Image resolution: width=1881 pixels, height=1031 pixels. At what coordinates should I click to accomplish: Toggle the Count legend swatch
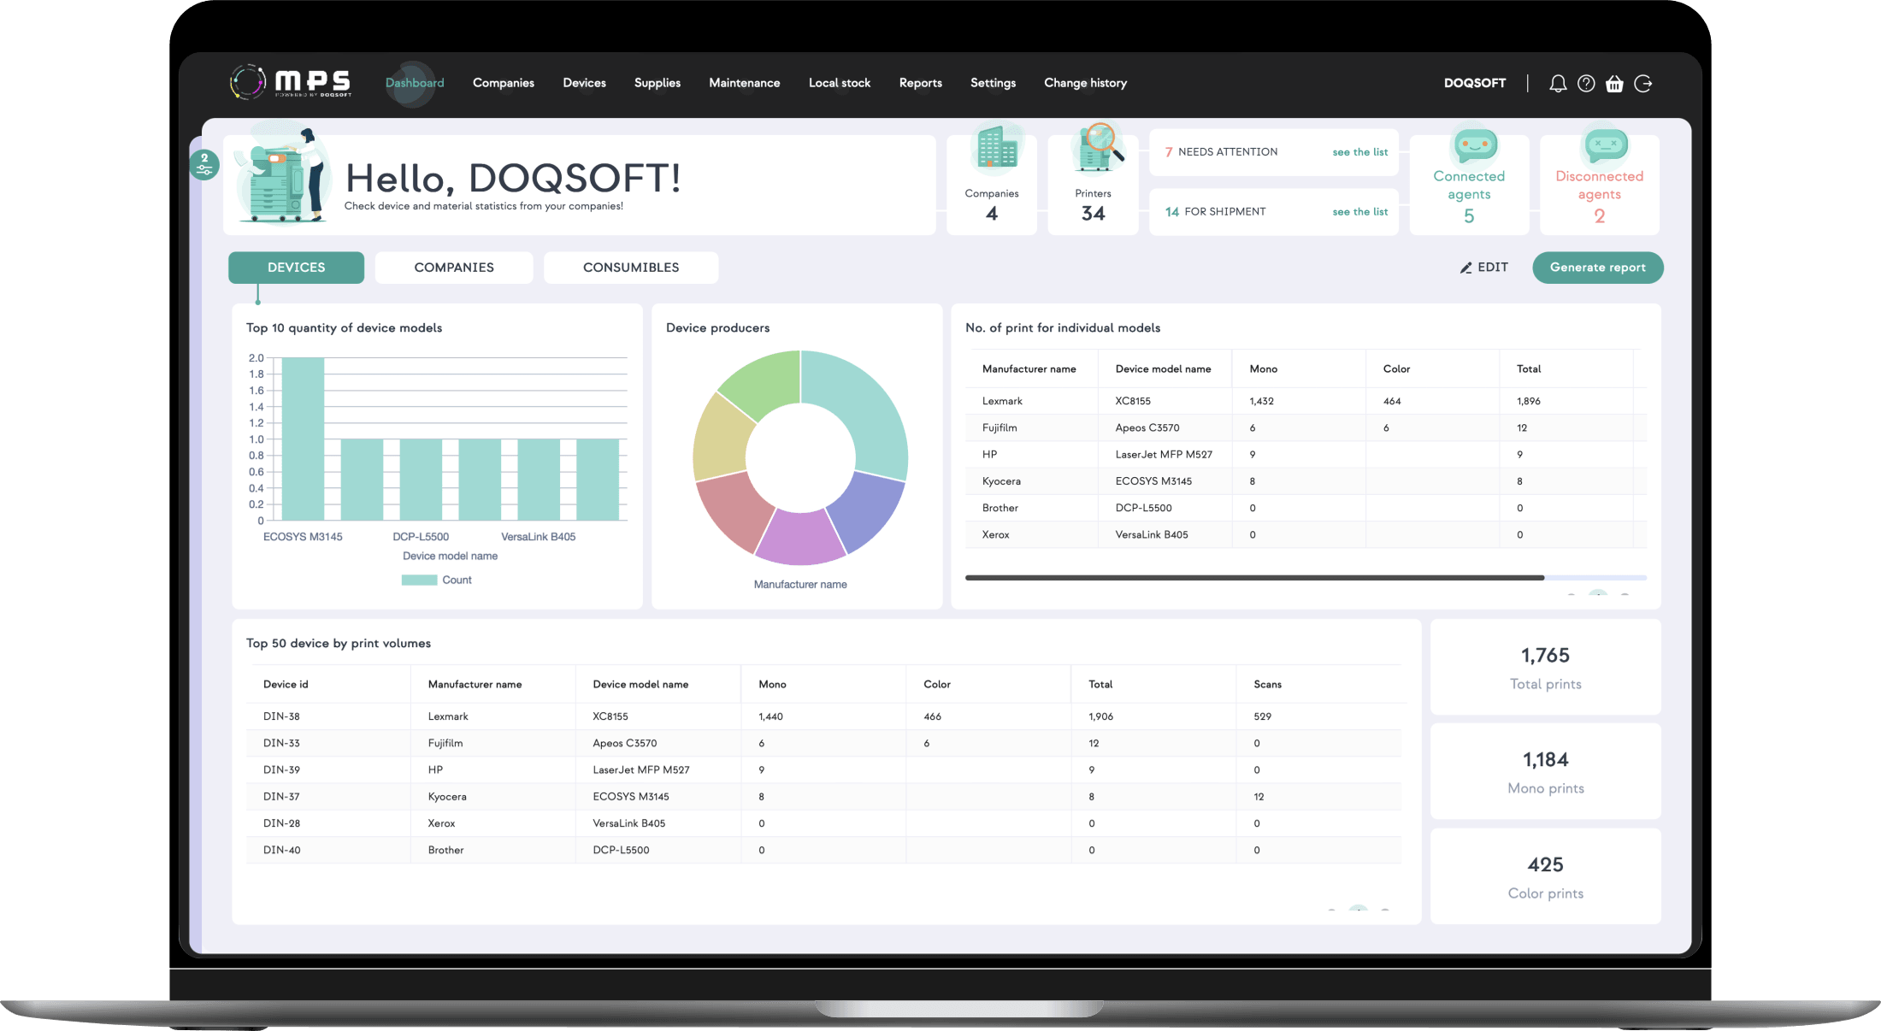(x=419, y=580)
